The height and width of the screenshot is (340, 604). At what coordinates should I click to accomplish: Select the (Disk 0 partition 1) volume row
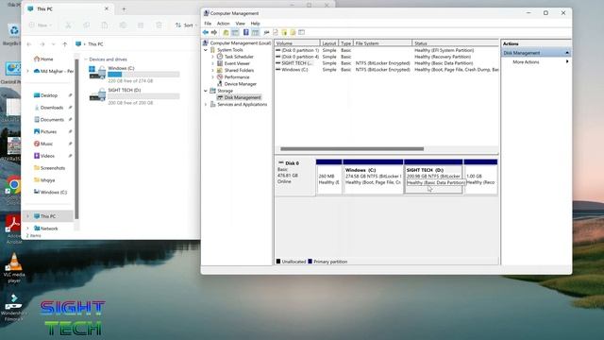coord(386,50)
